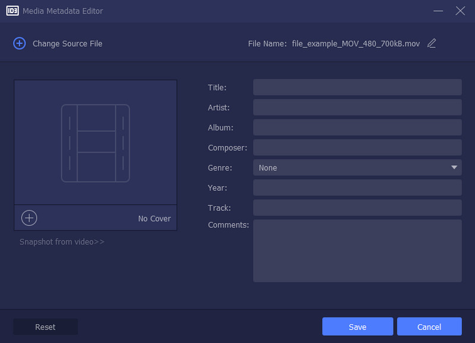475x343 pixels.
Task: Reset all metadata fields
Action: [45, 326]
